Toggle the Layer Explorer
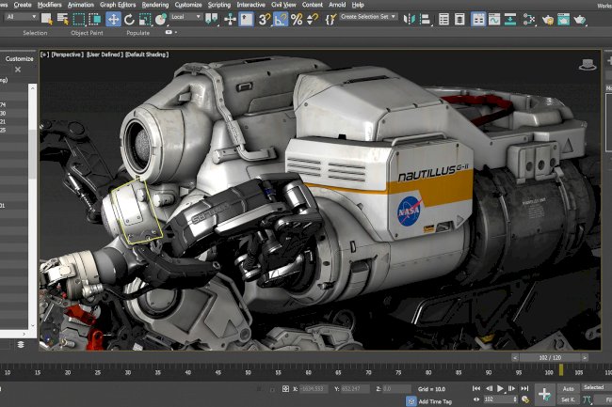The image size is (612, 407). 459,19
